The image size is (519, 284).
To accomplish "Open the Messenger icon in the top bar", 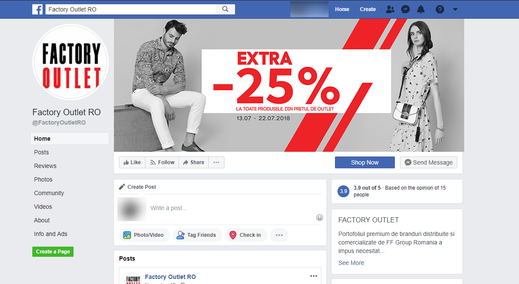I will coord(406,9).
